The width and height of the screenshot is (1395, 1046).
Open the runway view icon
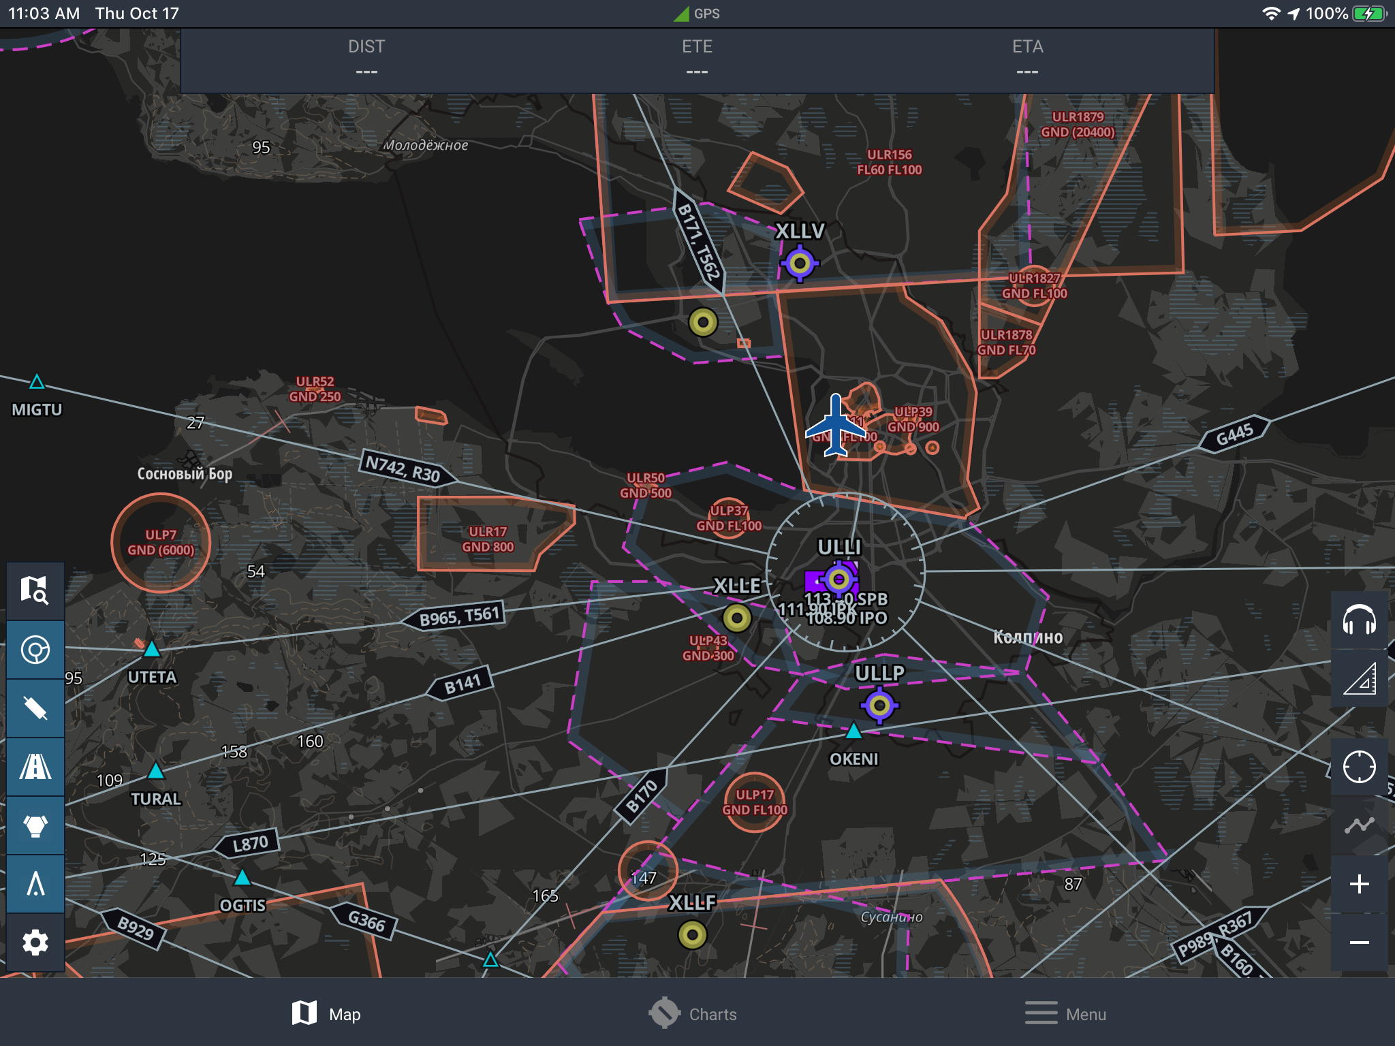click(x=35, y=767)
